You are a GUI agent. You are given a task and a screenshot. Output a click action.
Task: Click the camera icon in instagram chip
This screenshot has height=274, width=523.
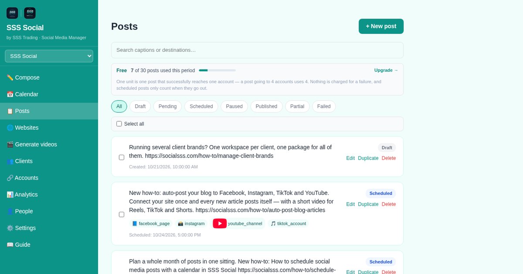tap(180, 224)
